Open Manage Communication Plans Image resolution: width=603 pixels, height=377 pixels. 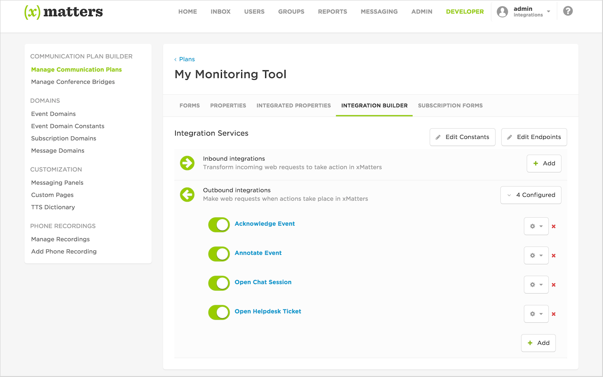pyautogui.click(x=76, y=70)
